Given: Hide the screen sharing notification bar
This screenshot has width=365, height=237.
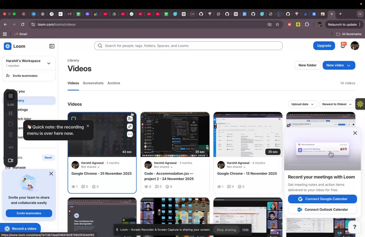Looking at the screenshot, I should click(x=245, y=230).
